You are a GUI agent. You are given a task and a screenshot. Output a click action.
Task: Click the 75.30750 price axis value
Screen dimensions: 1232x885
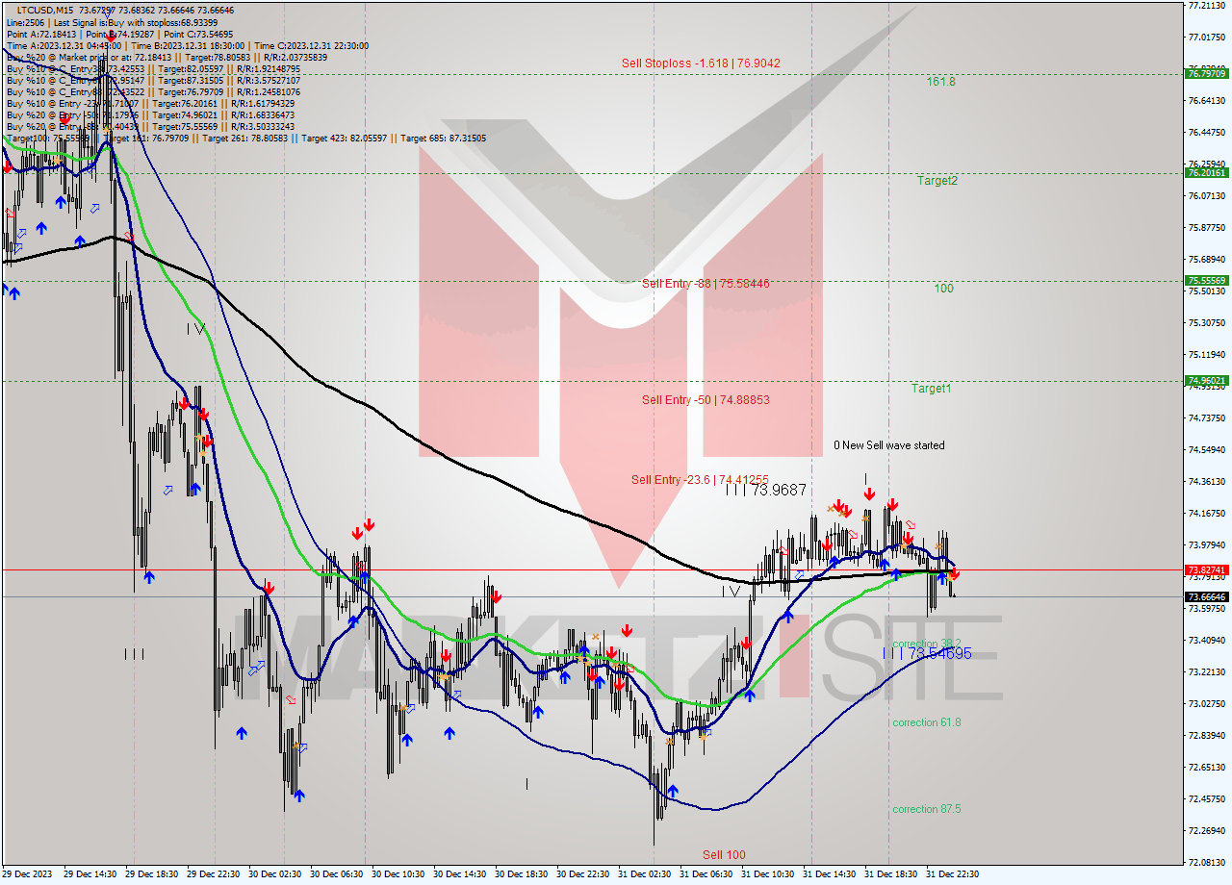1207,323
